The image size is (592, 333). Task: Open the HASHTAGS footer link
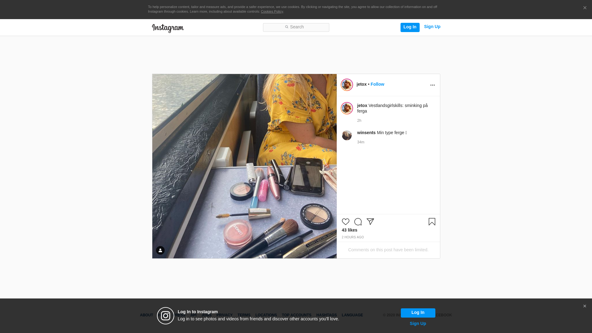point(326,315)
